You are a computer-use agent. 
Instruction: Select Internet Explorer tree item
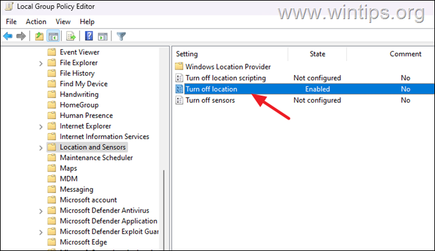tap(85, 125)
